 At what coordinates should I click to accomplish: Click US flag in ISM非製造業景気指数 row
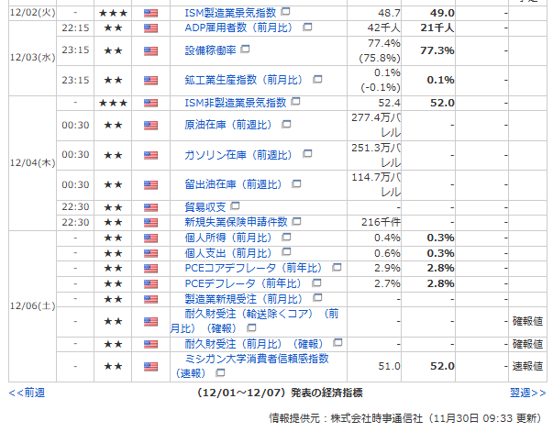click(x=151, y=102)
